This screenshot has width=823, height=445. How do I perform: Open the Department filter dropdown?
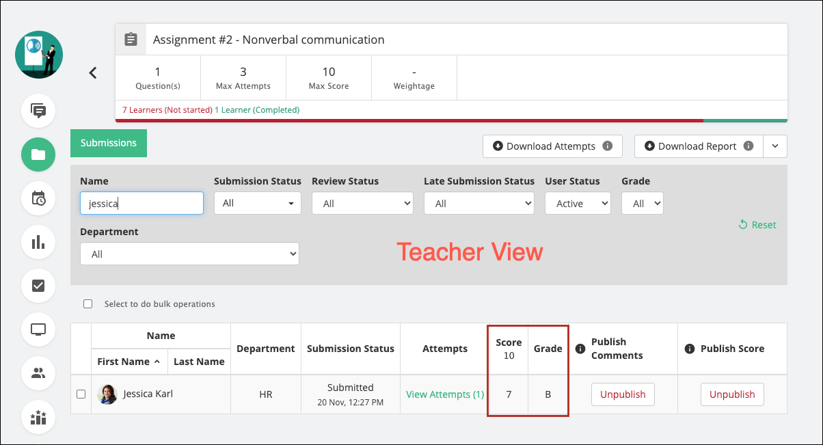point(189,254)
